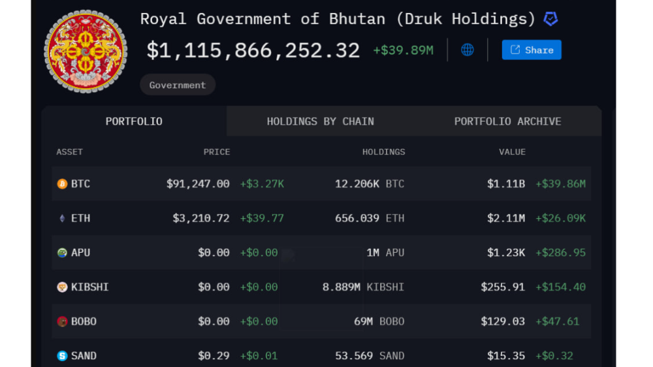
Task: Click the BOBO value $129.03
Action: pyautogui.click(x=503, y=321)
